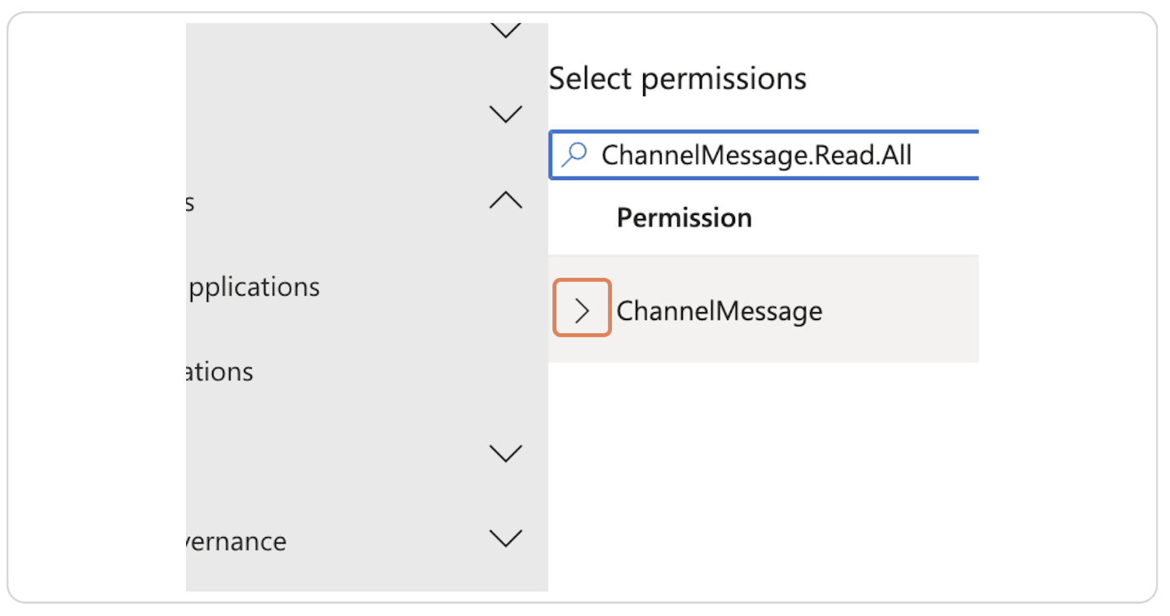The width and height of the screenshot is (1170, 616).
Task: Expand the governance section chevron
Action: coord(505,539)
